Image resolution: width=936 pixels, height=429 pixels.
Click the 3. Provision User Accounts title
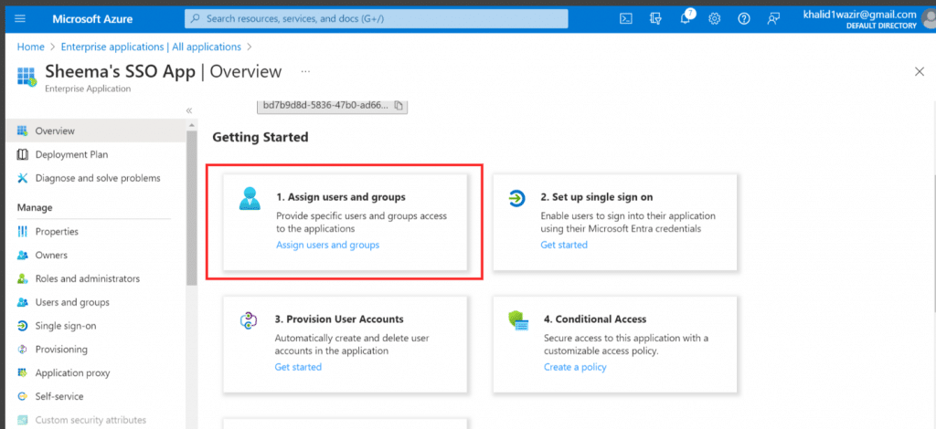[339, 319]
